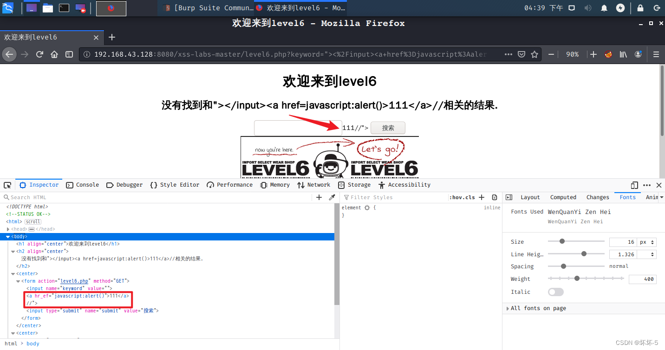Reload the current page
Screen dimensions: 665x350
(39, 54)
